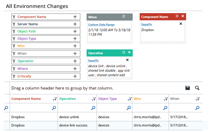The height and width of the screenshot is (132, 211).
Task: Select the device link success row
Action: click(x=103, y=125)
